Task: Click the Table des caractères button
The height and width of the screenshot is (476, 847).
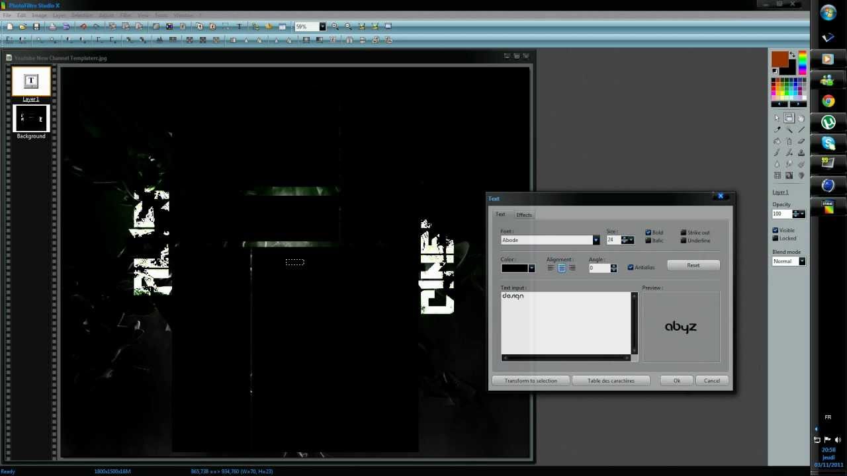Action: click(611, 381)
